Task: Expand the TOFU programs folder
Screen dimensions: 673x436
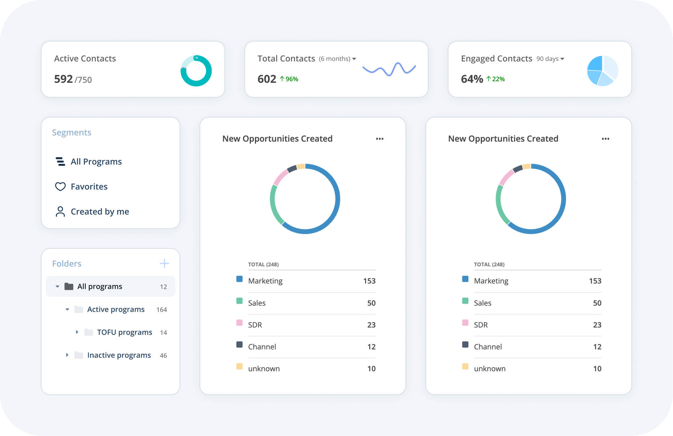Action: click(77, 332)
